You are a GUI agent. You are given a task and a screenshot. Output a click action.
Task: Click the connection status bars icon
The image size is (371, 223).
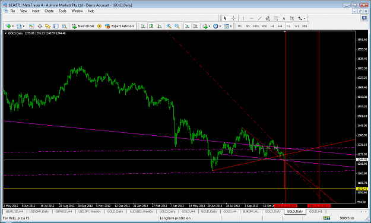(x=326, y=218)
